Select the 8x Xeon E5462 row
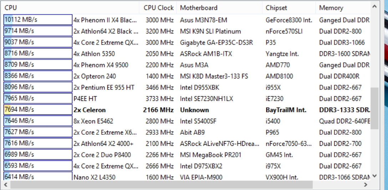The image size is (388, 190). pyautogui.click(x=187, y=121)
